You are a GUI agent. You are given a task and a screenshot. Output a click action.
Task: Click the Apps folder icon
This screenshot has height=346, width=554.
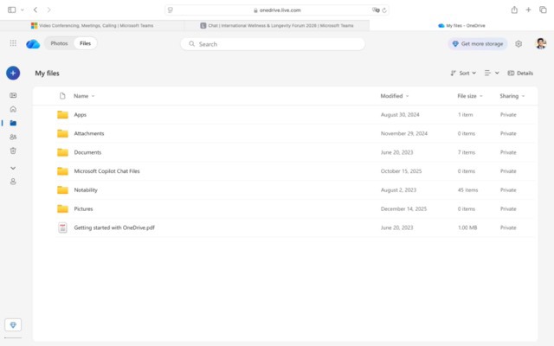click(62, 115)
